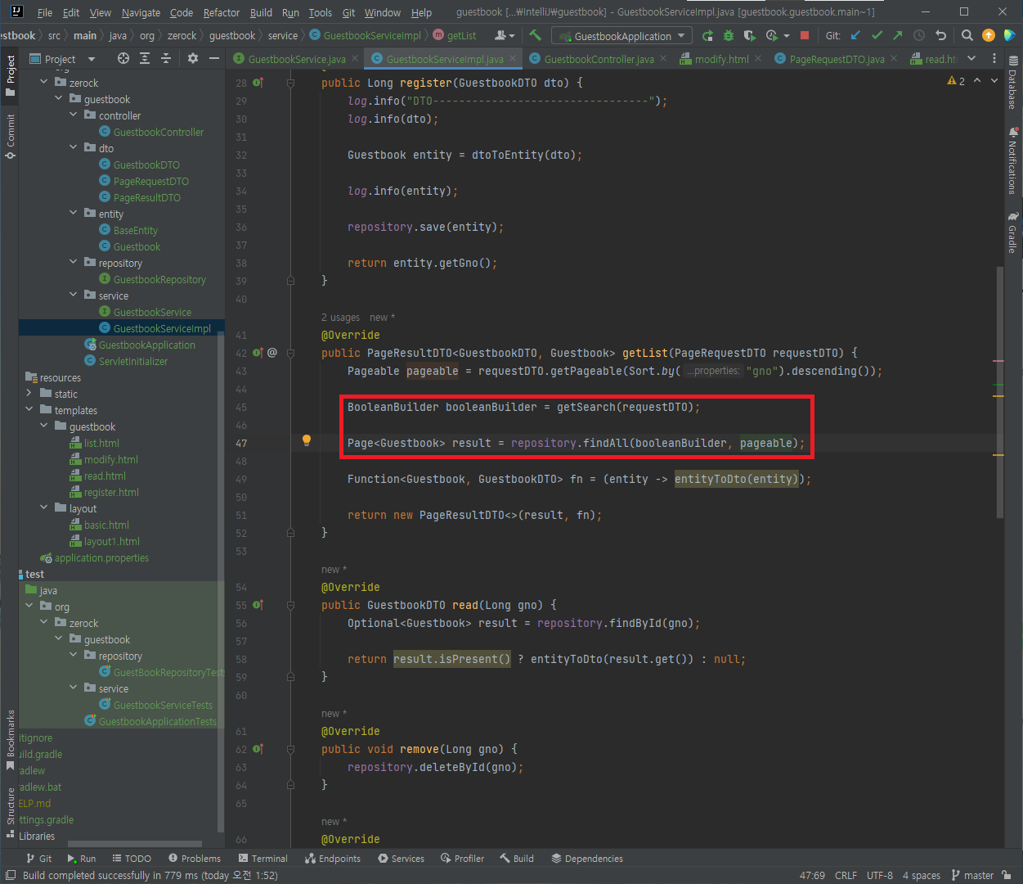Run GuestbookApplication with the rerun icon
Viewport: 1023px width, 884px height.
(x=707, y=35)
